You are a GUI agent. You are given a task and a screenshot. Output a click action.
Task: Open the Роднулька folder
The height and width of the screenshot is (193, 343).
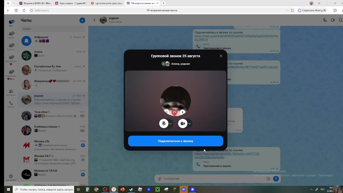(x=11, y=75)
